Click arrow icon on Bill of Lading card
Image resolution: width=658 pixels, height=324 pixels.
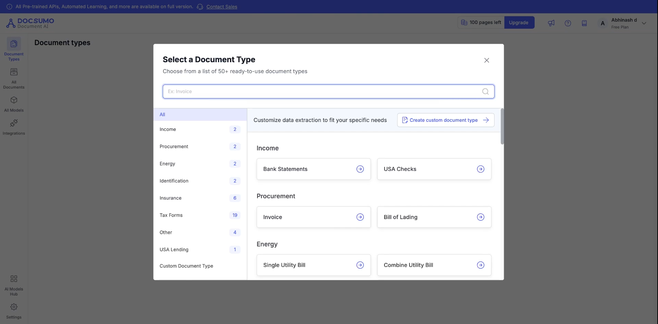(480, 217)
